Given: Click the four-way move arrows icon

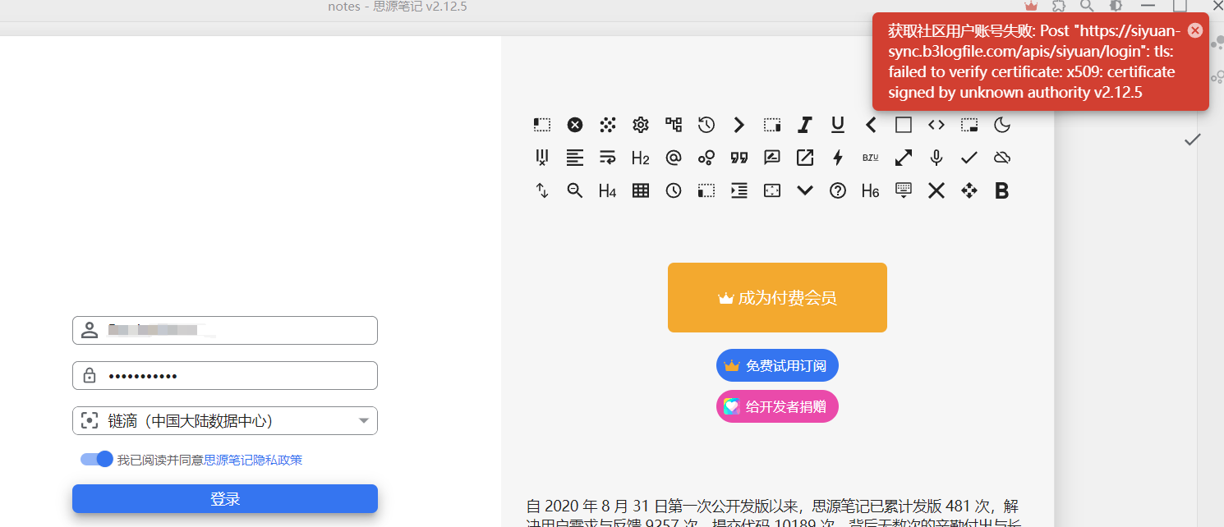Looking at the screenshot, I should pyautogui.click(x=969, y=190).
